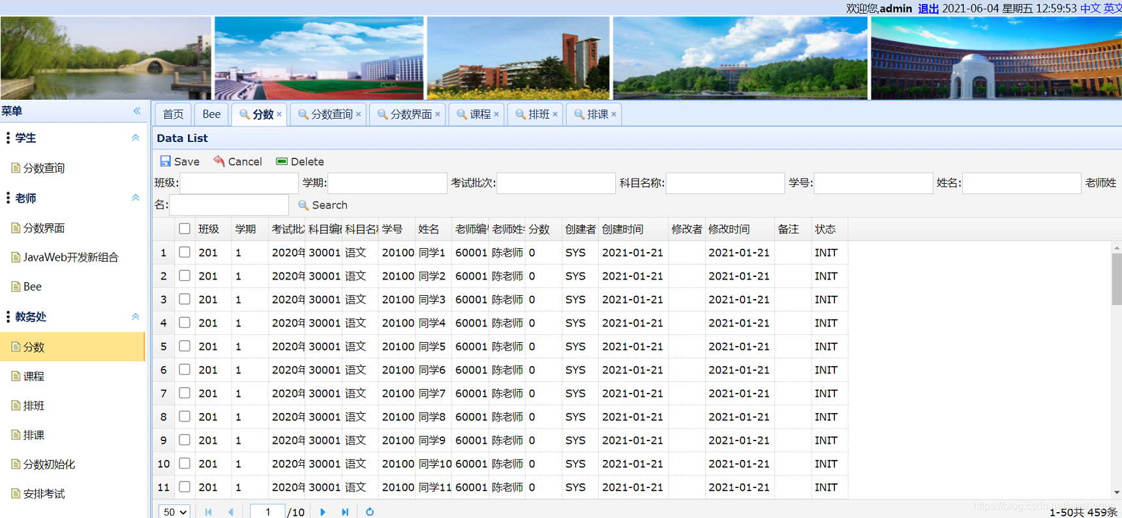1122x518 pixels.
Task: Check the row for 同学5
Action: 185,346
